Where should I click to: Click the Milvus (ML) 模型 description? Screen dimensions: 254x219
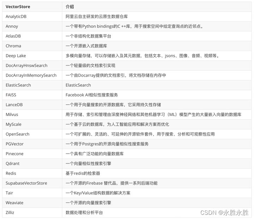(x=153, y=115)
